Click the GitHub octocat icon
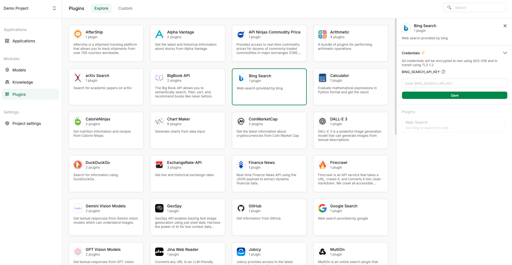512x265 pixels. click(x=241, y=208)
